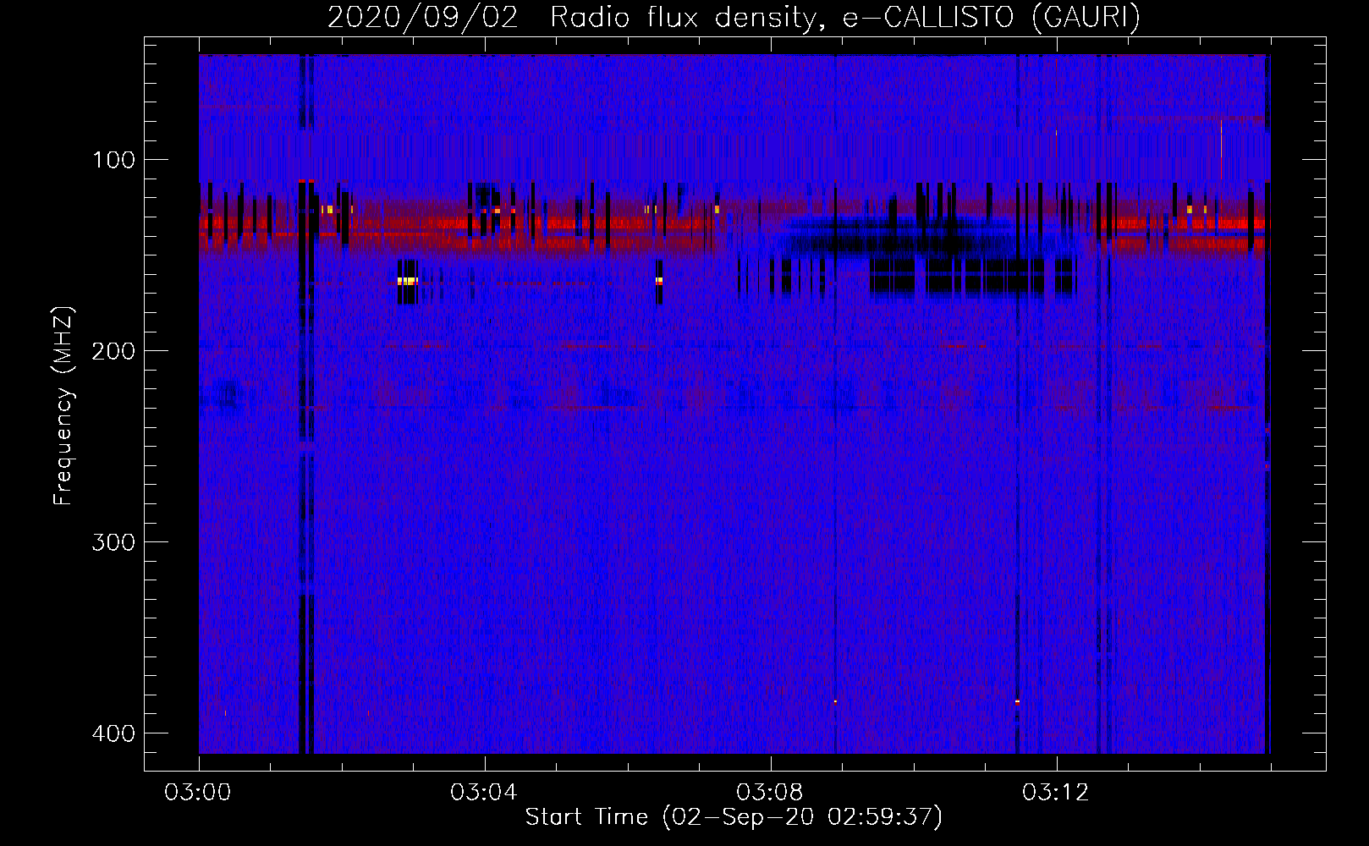The width and height of the screenshot is (1369, 846).
Task: Click the 100 frequency tick label
Action: tap(113, 160)
